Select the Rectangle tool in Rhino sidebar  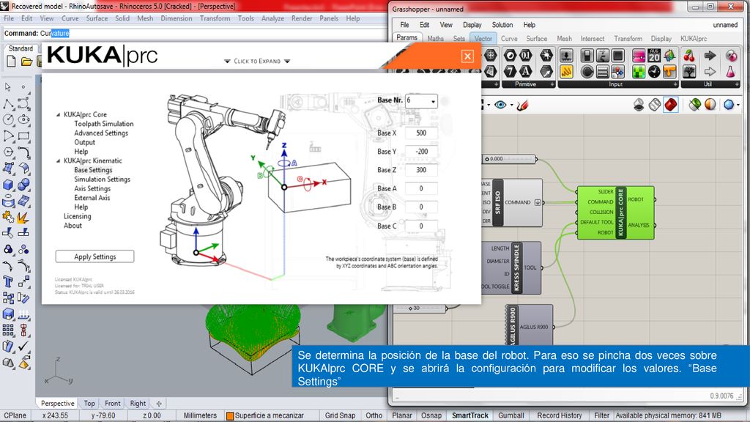point(23,136)
